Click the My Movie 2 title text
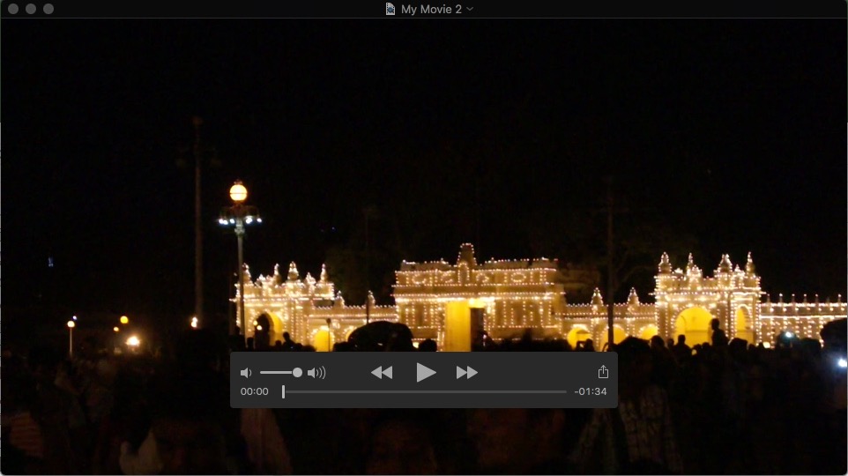The height and width of the screenshot is (476, 848). coord(431,9)
